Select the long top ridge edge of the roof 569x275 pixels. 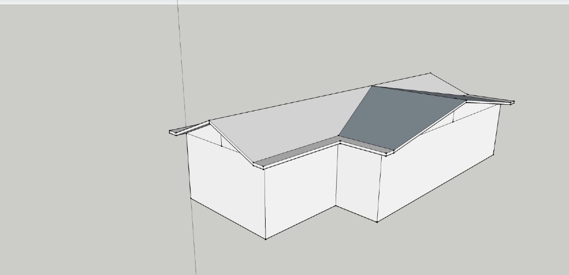pyautogui.click(x=289, y=103)
